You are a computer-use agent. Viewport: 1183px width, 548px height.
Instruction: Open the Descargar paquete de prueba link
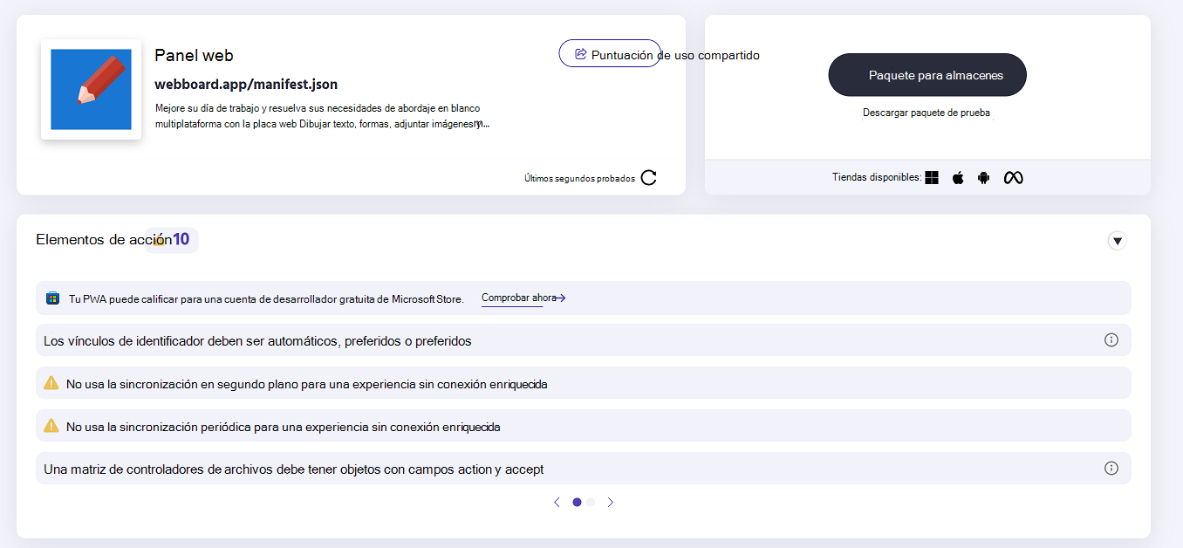pos(927,113)
